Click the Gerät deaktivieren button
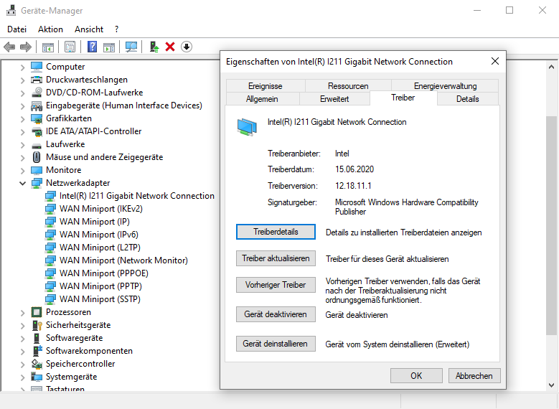This screenshot has height=409, width=559. tap(276, 314)
